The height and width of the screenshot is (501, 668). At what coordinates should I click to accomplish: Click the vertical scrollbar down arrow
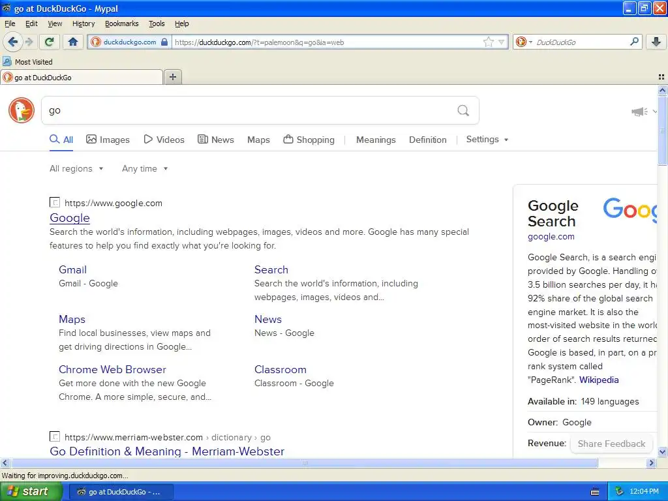coord(662,452)
